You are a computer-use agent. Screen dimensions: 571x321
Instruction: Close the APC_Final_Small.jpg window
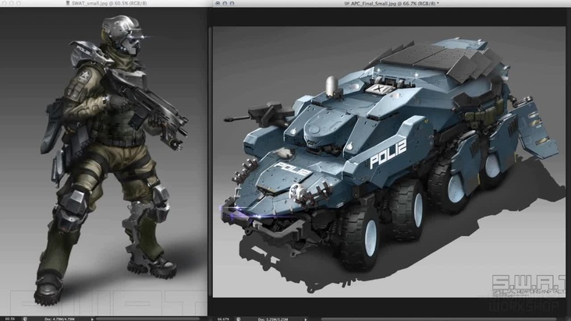pyautogui.click(x=214, y=4)
